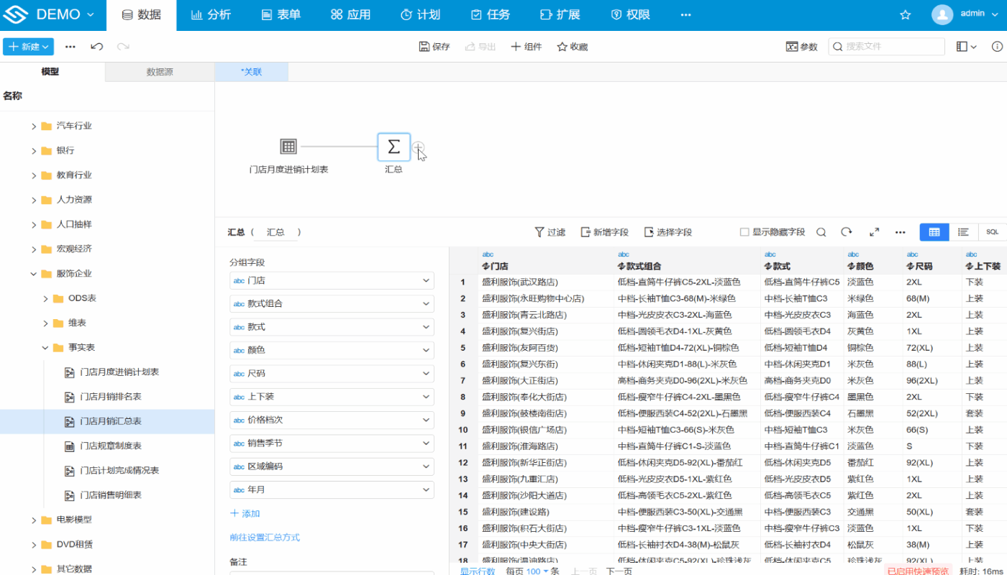1007x575 pixels.
Task: Expand the 汽车行业 folder
Action: (34, 126)
